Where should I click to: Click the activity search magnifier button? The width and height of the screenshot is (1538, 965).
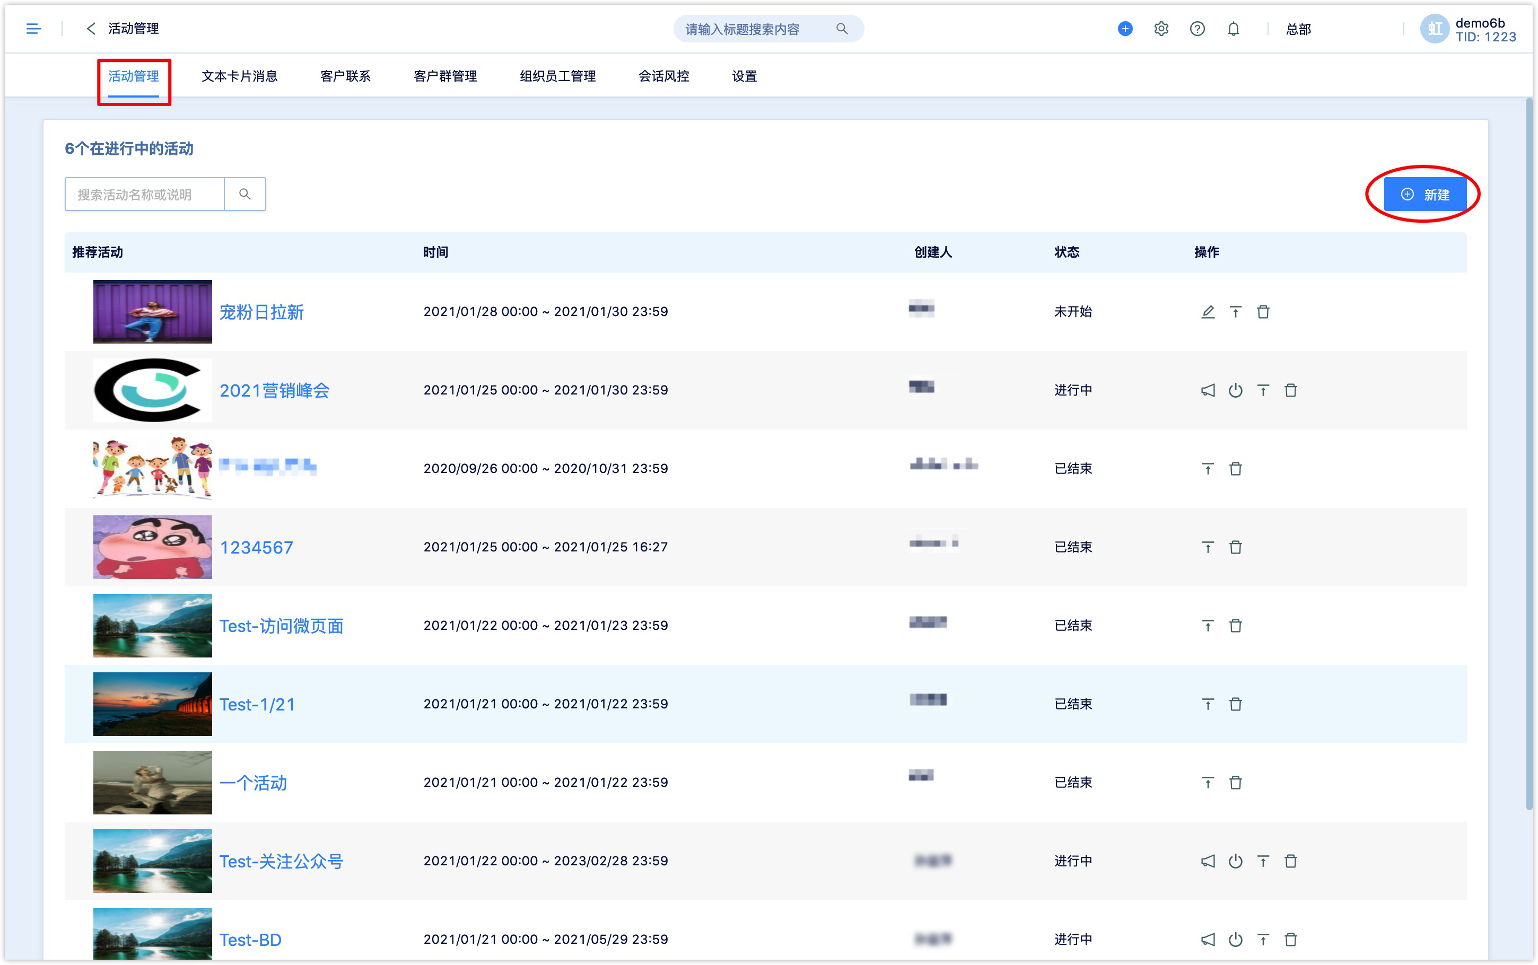coord(244,194)
